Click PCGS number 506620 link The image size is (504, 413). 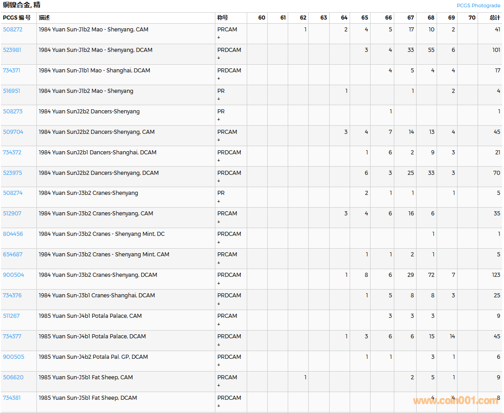click(13, 377)
